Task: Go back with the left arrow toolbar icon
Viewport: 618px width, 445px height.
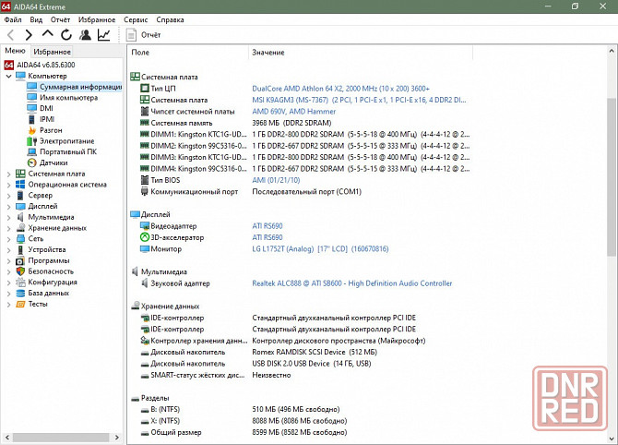Action: click(x=11, y=35)
